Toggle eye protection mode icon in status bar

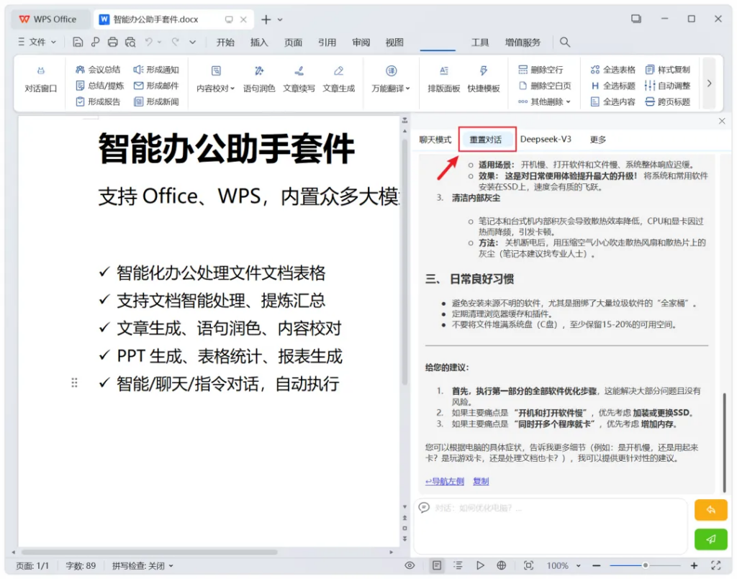pos(410,566)
